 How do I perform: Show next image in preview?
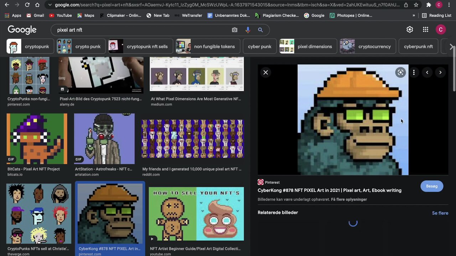point(440,73)
